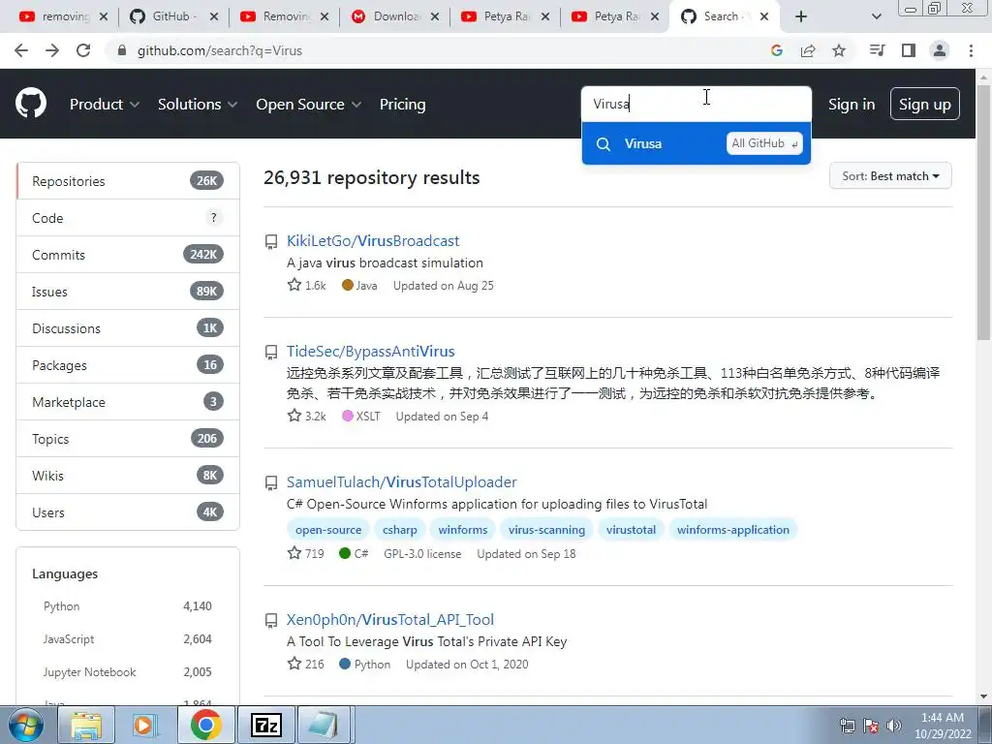Image resolution: width=992 pixels, height=744 pixels.
Task: Click star icon of VirusTotal_API_Tool 216
Action: 294,664
